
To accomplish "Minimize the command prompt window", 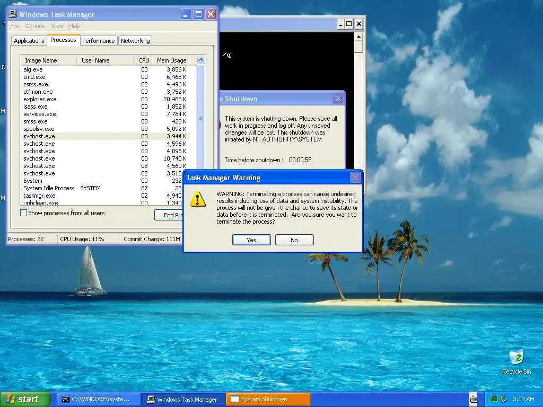I will (340, 24).
